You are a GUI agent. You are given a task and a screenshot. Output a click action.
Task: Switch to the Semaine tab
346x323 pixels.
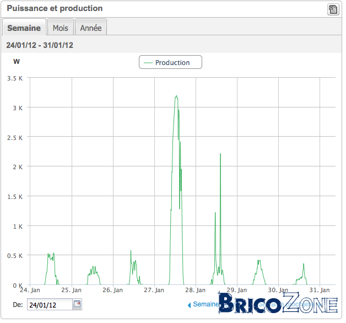(x=24, y=28)
